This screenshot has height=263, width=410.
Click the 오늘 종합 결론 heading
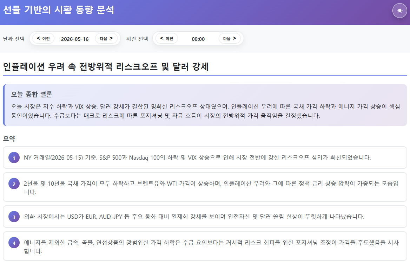coord(32,94)
